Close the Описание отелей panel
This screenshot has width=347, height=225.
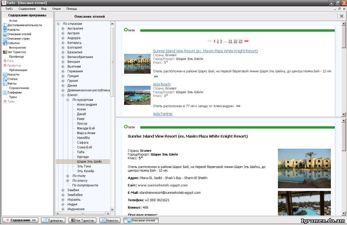pos(341,16)
